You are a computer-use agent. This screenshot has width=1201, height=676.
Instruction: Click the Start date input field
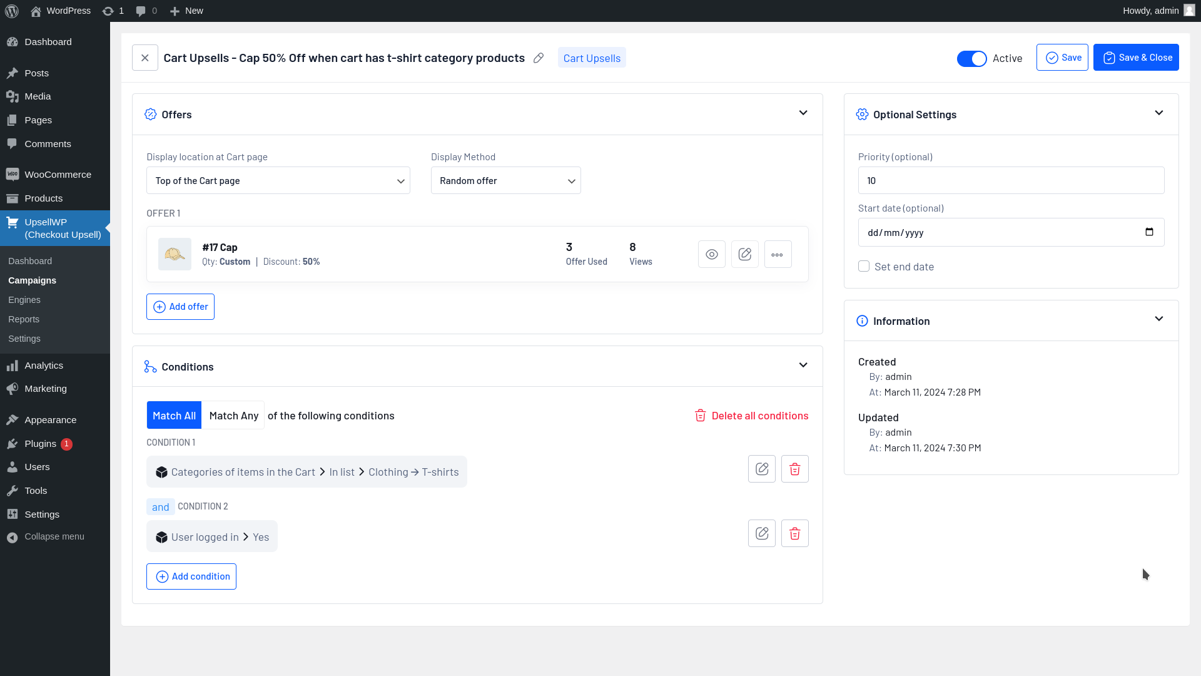tap(1010, 232)
